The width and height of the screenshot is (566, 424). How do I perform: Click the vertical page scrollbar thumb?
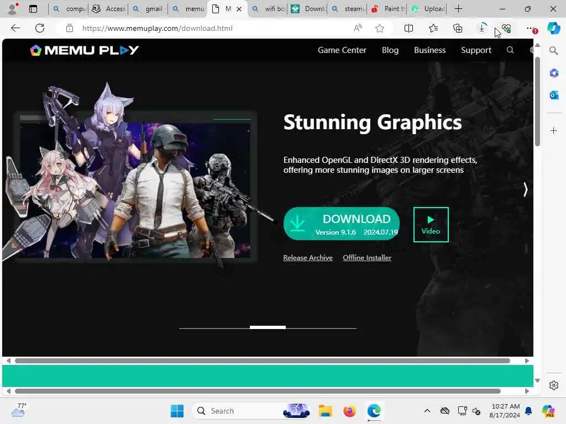coord(537,101)
